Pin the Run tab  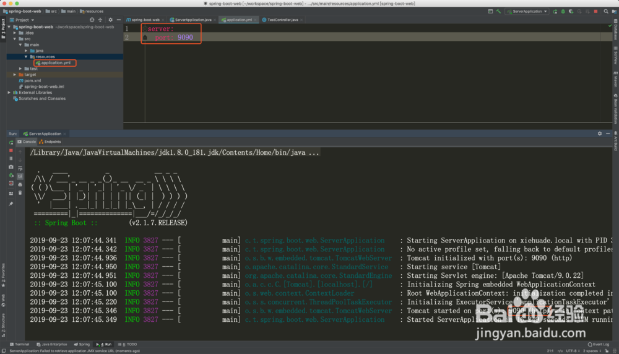click(11, 204)
